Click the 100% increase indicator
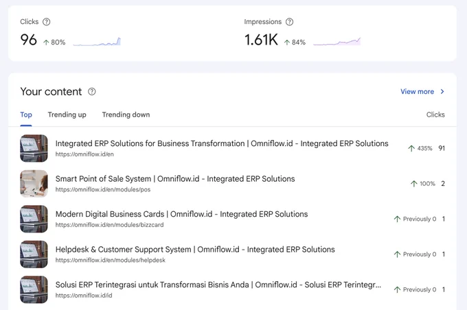This screenshot has width=467, height=310. (x=423, y=184)
